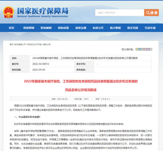Click the national emblem logo

pyautogui.click(x=9, y=12)
